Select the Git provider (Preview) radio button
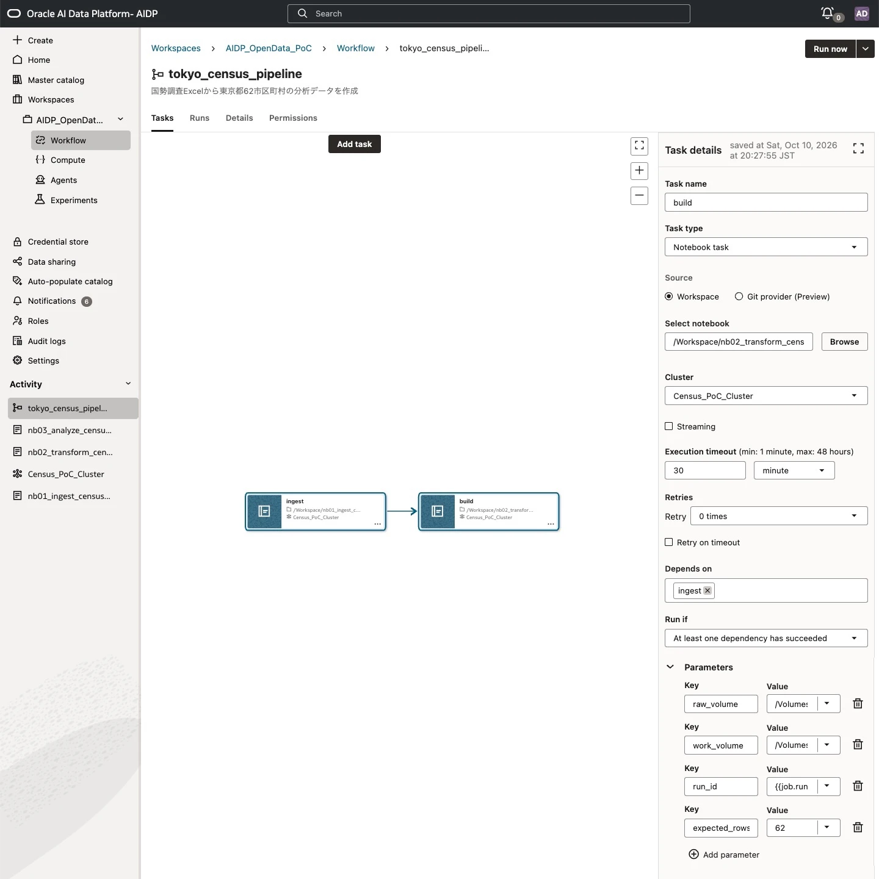 pyautogui.click(x=739, y=296)
